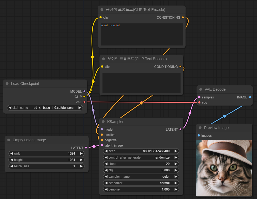Open the control_after_generate randomize combo

[x=141, y=157]
